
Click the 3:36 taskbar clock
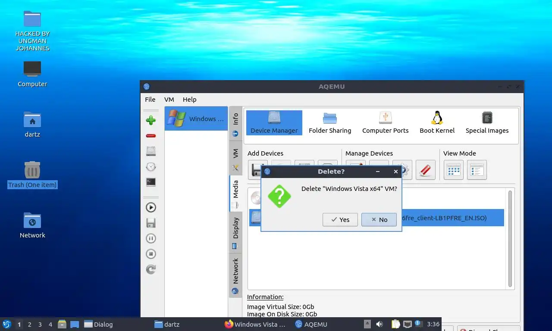pyautogui.click(x=433, y=324)
